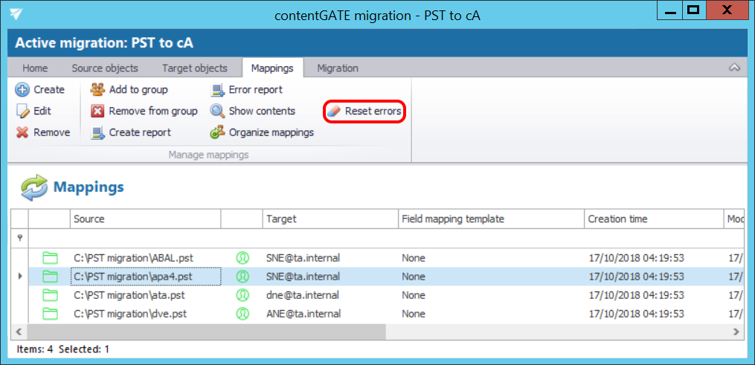Image resolution: width=755 pixels, height=365 pixels.
Task: Click the Reset errors eraser button
Action: pyautogui.click(x=364, y=112)
